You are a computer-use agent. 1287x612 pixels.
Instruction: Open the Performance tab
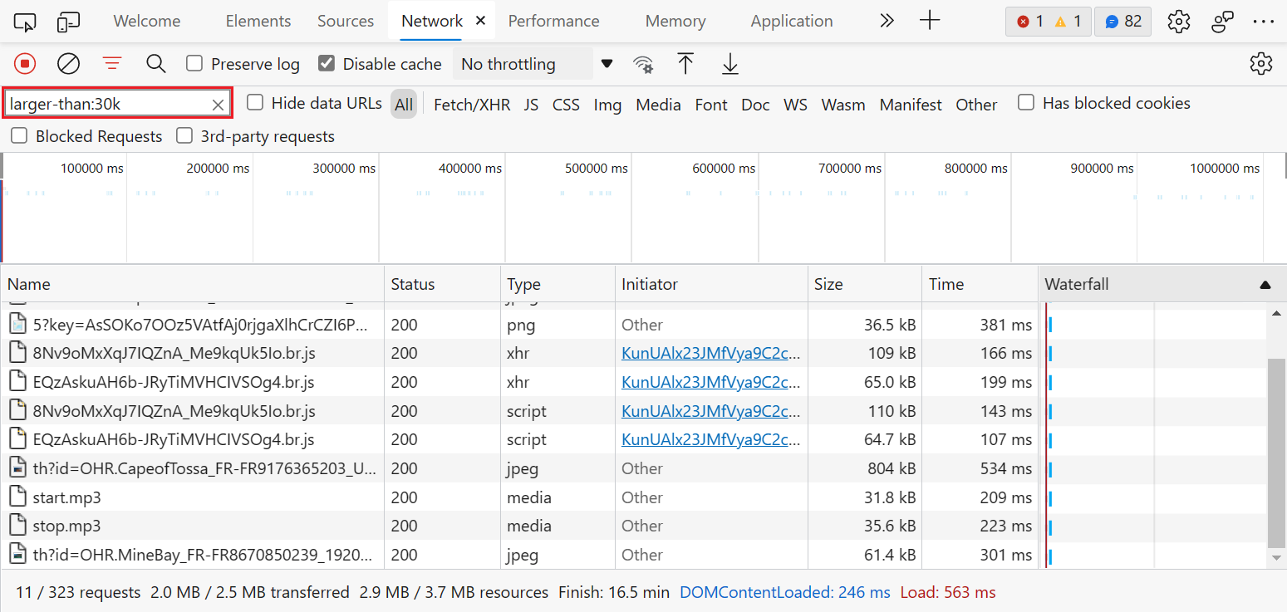(553, 22)
